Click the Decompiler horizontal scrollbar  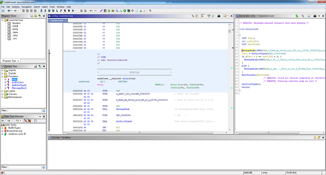(x=280, y=133)
